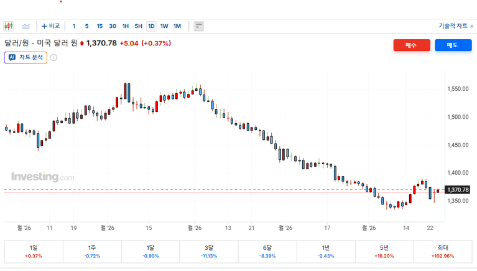Open the 기술적 차트 link
The image size is (477, 271).
pyautogui.click(x=456, y=26)
